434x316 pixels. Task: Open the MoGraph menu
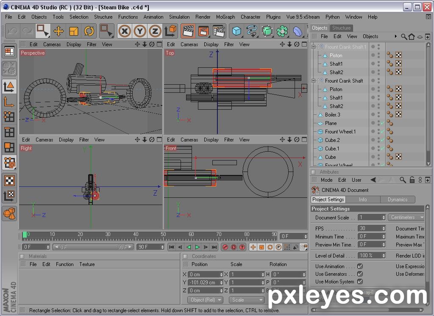(225, 17)
